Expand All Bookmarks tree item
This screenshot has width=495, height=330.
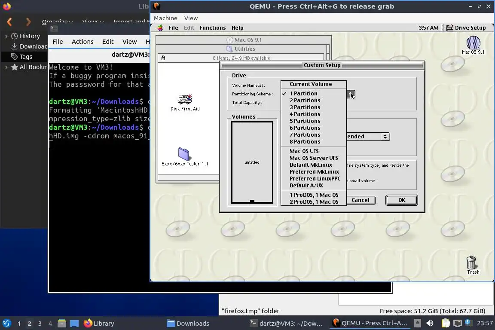click(6, 67)
